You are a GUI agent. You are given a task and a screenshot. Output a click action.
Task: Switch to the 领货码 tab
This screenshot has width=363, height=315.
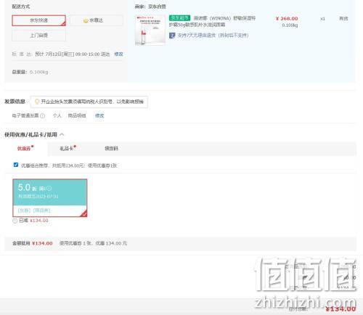pyautogui.click(x=111, y=148)
